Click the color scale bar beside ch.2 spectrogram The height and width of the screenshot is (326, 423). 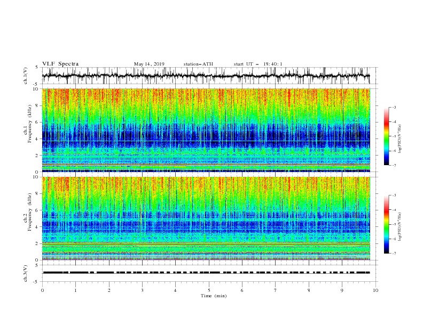coord(386,224)
